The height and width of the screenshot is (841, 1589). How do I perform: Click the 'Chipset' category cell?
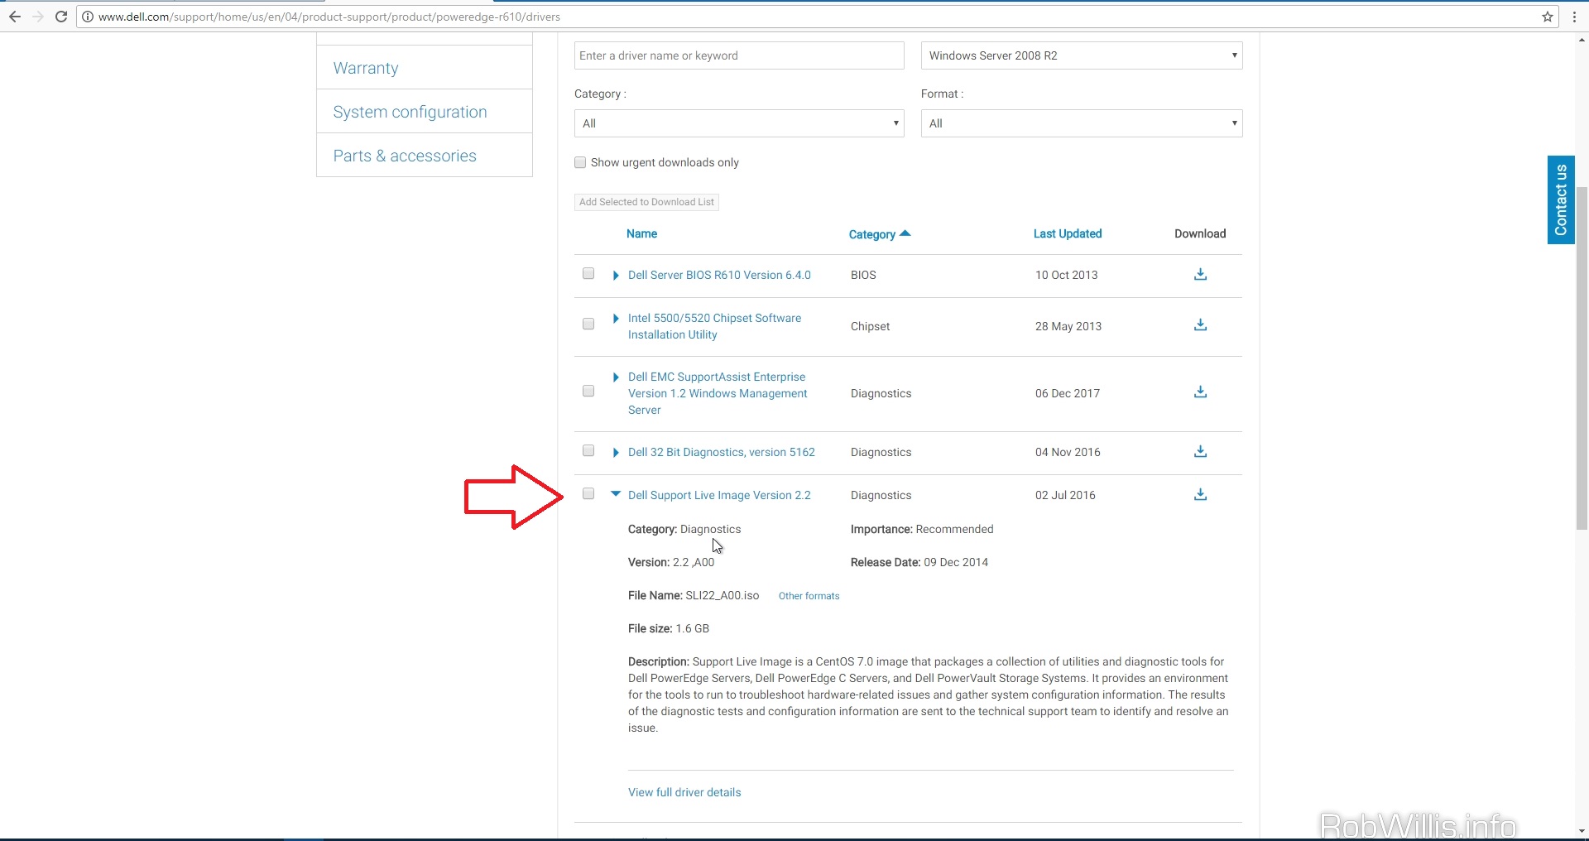tap(870, 326)
